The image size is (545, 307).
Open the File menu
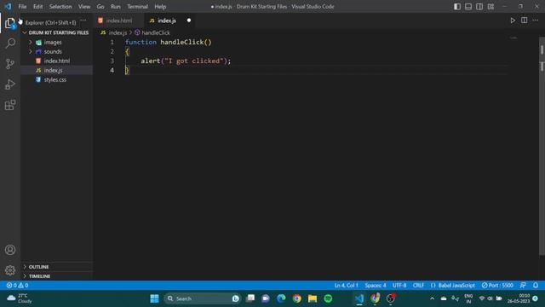point(22,7)
